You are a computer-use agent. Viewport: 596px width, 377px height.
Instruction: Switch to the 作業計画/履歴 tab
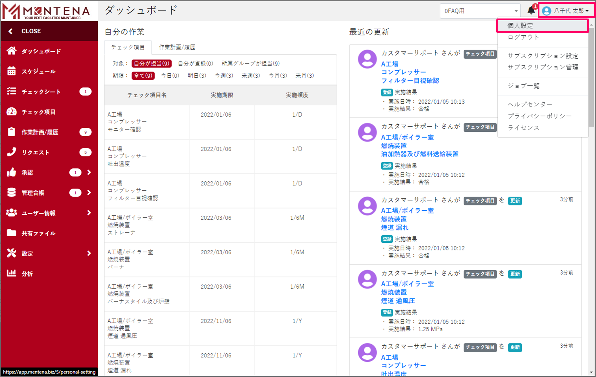[x=177, y=47]
